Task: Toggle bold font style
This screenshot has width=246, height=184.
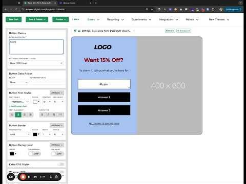Action: [x=42, y=114]
